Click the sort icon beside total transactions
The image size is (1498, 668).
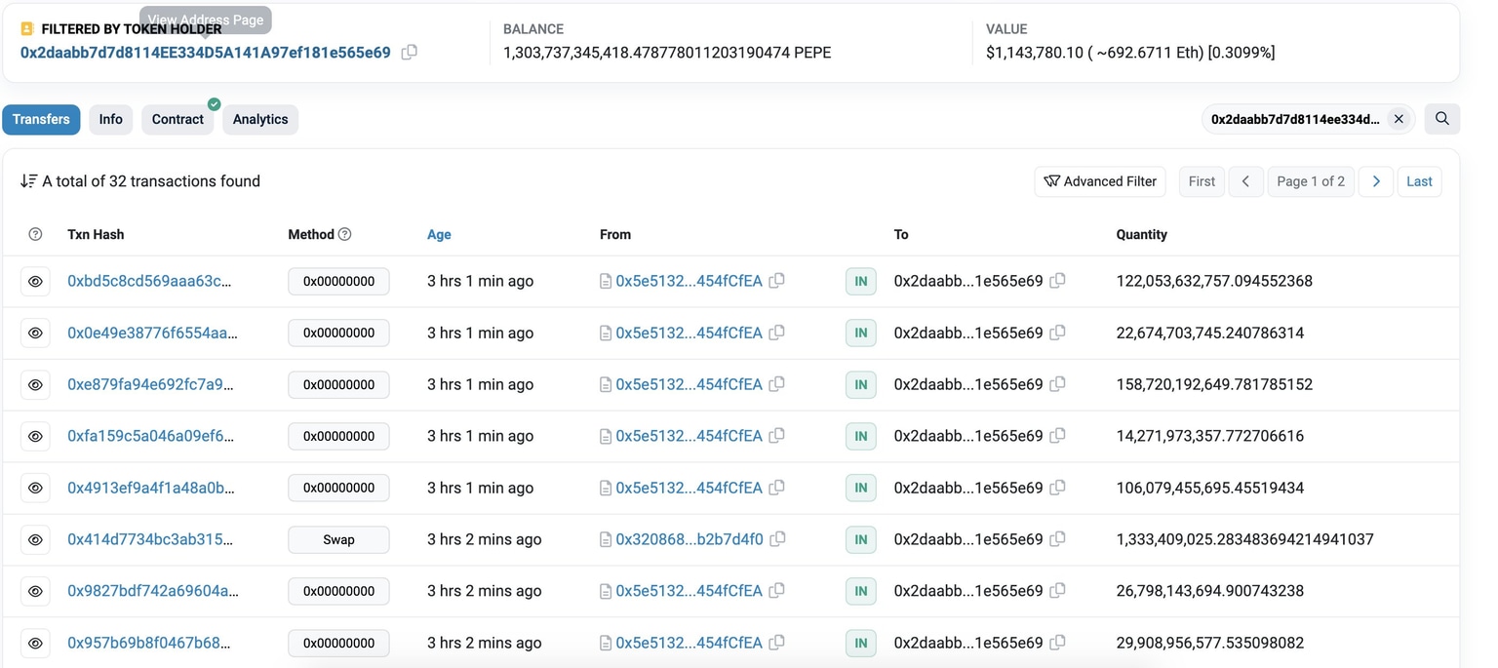coord(27,180)
